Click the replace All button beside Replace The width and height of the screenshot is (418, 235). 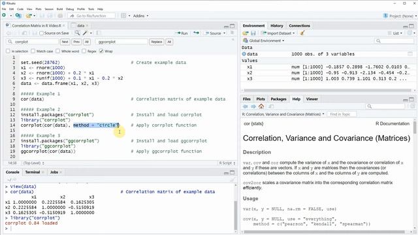point(169,42)
